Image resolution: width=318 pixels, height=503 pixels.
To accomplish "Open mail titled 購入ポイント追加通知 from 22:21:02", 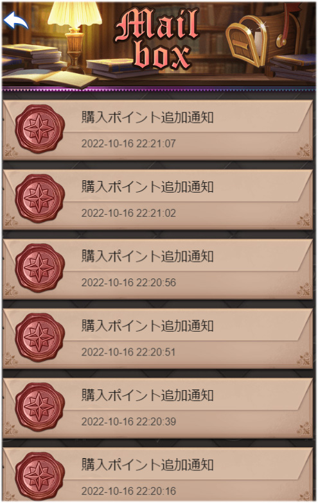I will 158,200.
